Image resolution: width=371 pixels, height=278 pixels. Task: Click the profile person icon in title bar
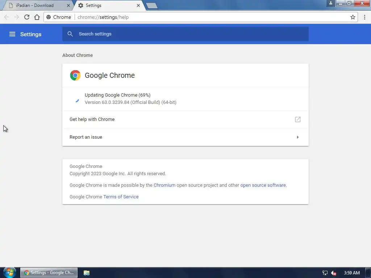click(x=331, y=3)
